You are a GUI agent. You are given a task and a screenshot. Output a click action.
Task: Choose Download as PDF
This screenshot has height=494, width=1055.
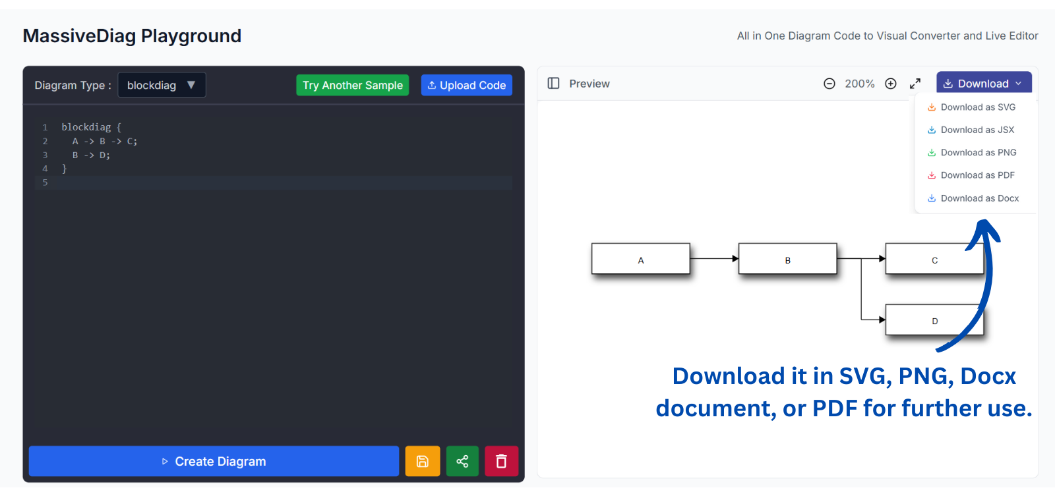971,175
